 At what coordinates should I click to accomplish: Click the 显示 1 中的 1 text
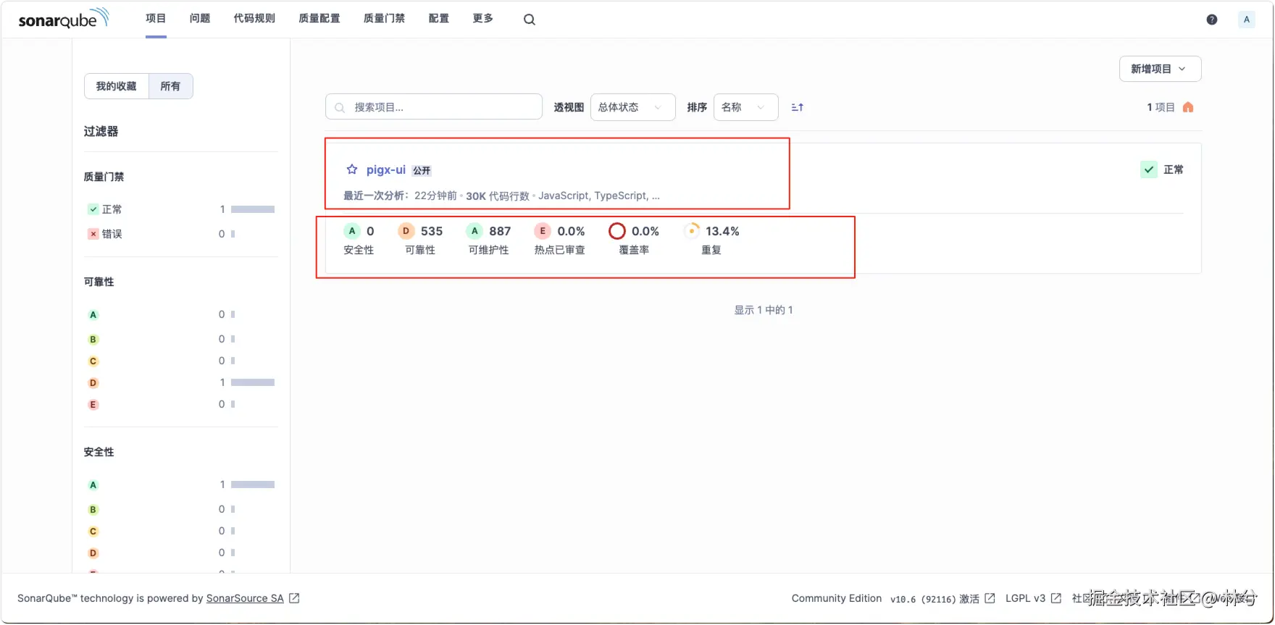[764, 310]
